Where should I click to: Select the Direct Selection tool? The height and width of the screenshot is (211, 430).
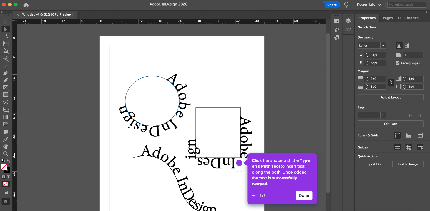(6, 29)
